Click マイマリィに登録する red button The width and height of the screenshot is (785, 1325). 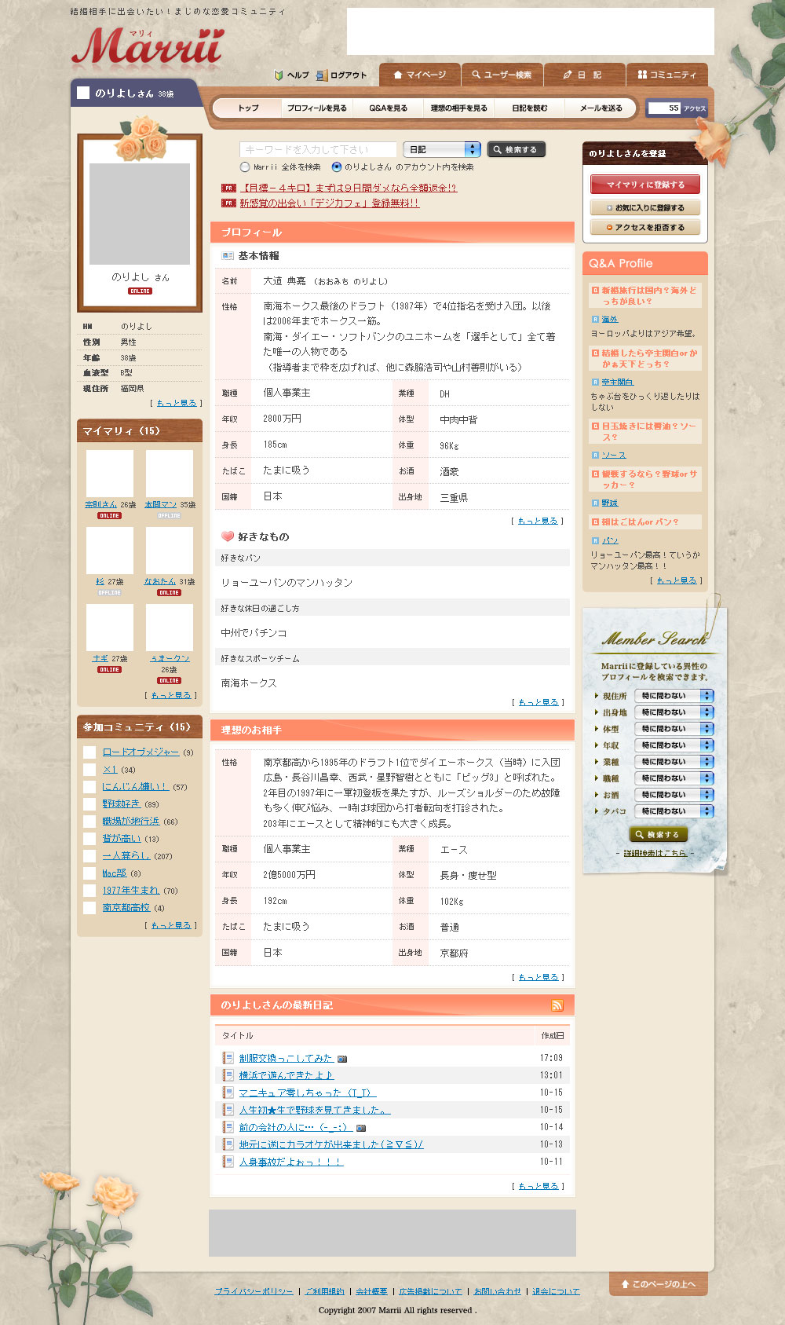[645, 185]
